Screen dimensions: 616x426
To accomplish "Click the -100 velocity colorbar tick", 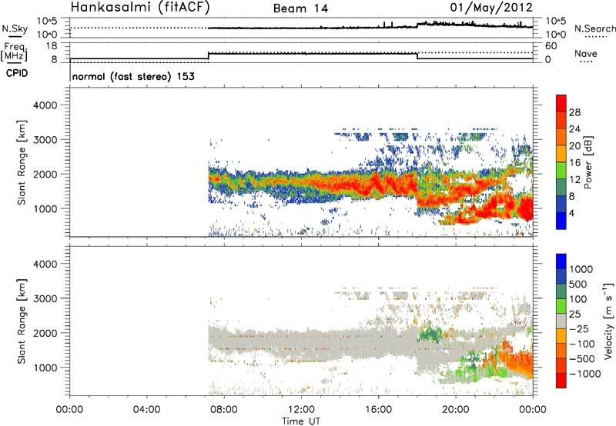I will click(582, 344).
